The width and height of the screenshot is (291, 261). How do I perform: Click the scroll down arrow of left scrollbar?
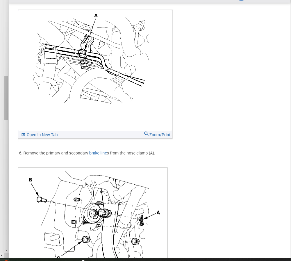[6, 250]
